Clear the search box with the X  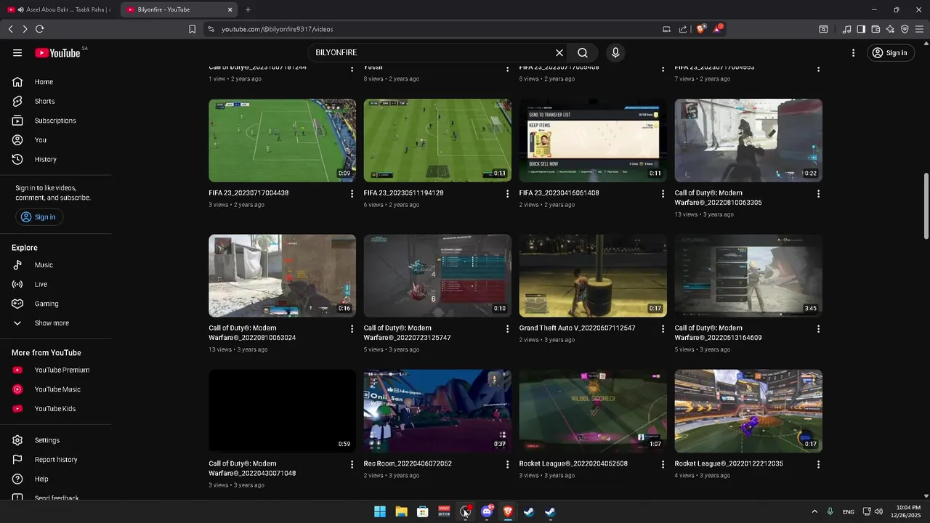559,53
